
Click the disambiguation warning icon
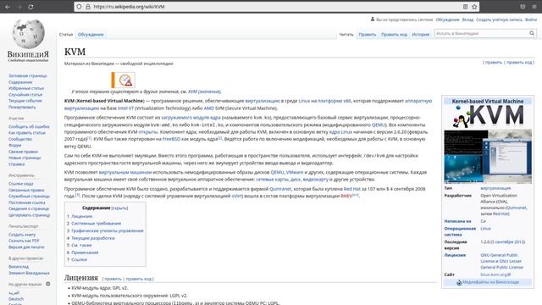click(125, 80)
